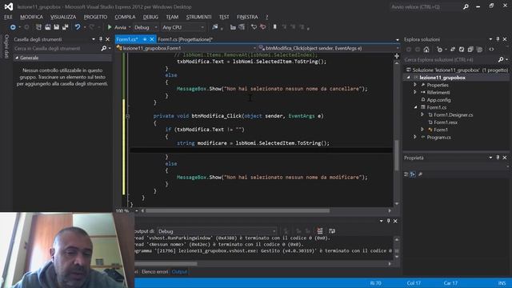Switch to the Elenco errori tab
This screenshot has height=288, width=512.
click(154, 272)
